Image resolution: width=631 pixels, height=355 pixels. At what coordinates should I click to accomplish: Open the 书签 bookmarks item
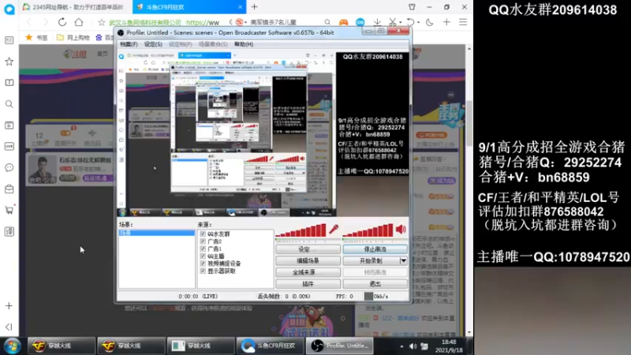click(36, 37)
